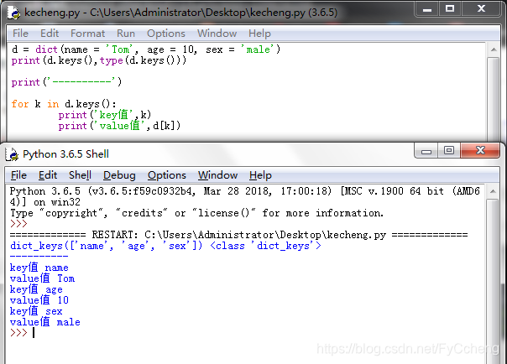Close the kecheng.py editor window

coord(482,9)
